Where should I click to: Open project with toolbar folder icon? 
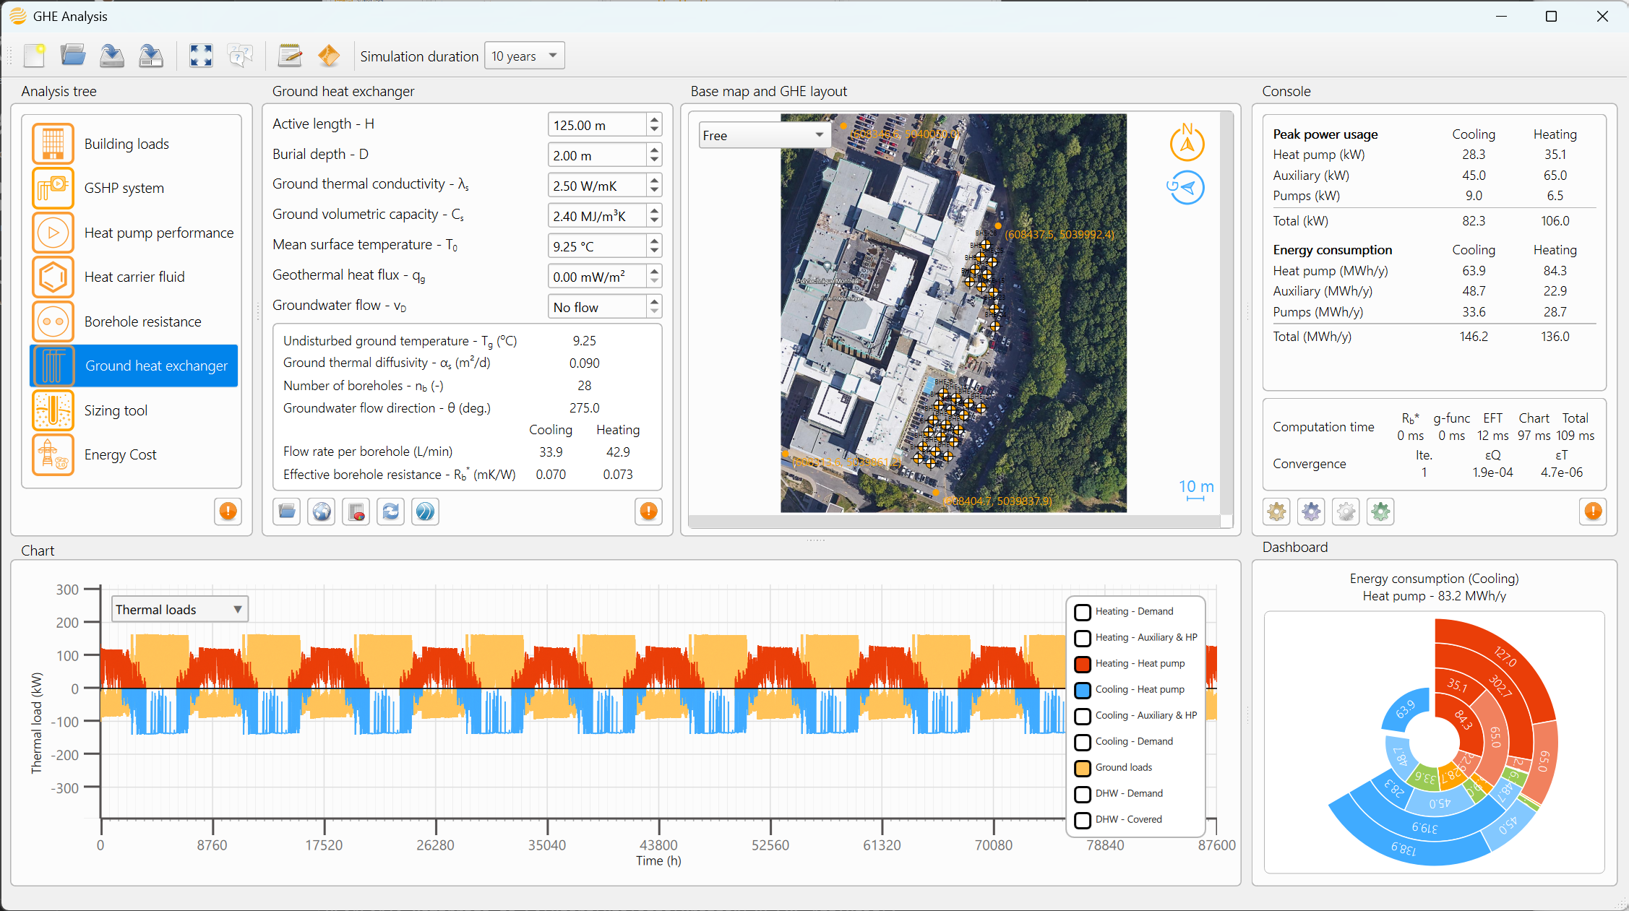(73, 56)
